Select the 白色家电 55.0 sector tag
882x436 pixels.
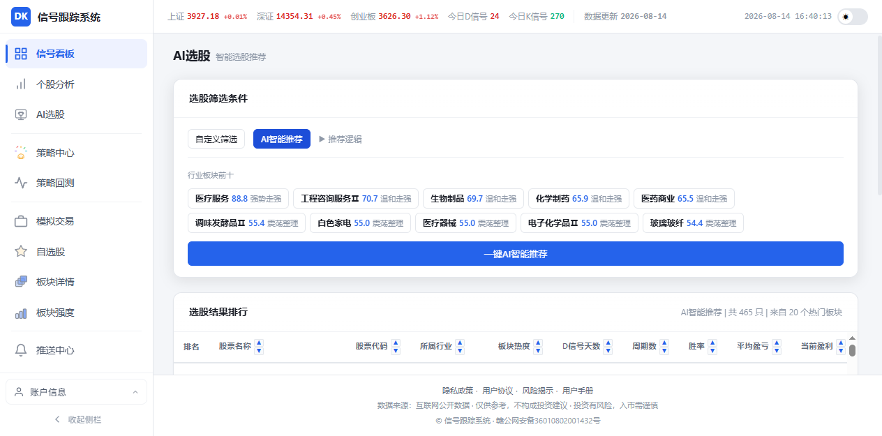[360, 223]
